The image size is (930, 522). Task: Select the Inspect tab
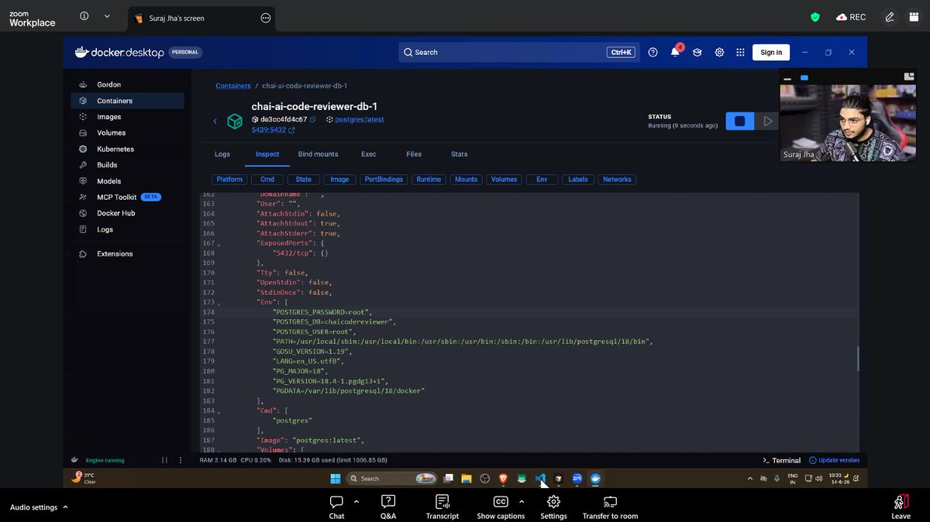(267, 154)
